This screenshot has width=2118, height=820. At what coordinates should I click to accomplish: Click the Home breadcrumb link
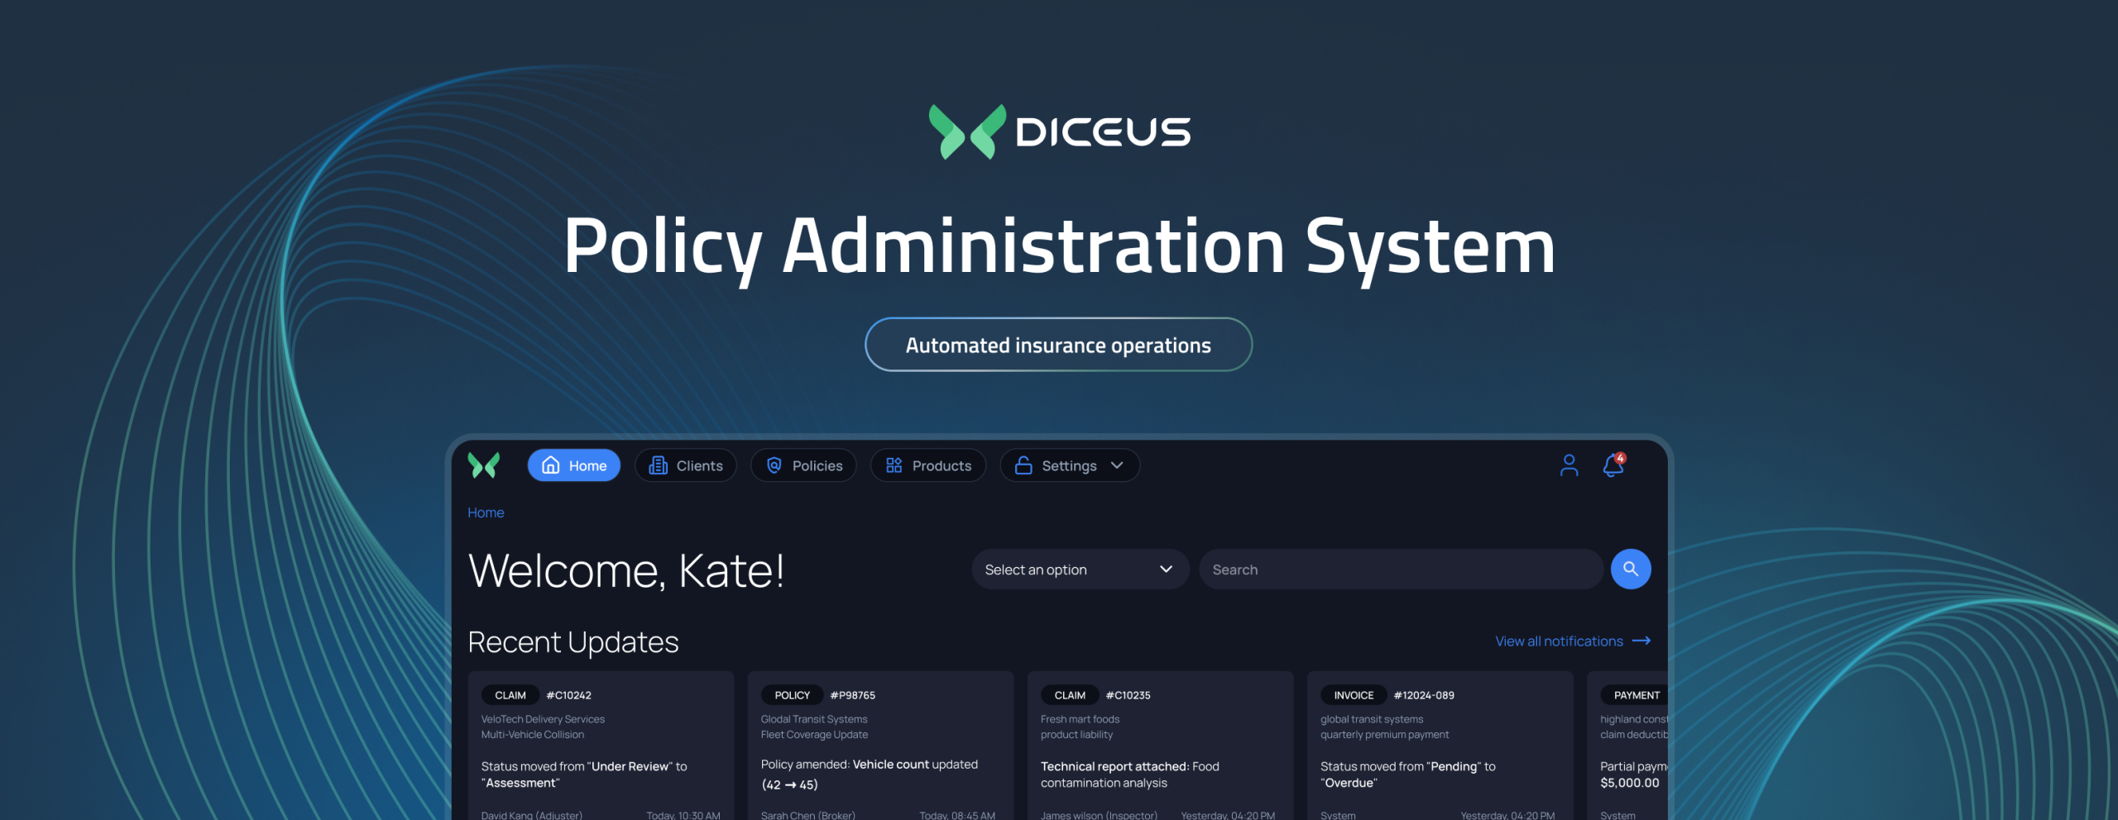pyautogui.click(x=486, y=512)
